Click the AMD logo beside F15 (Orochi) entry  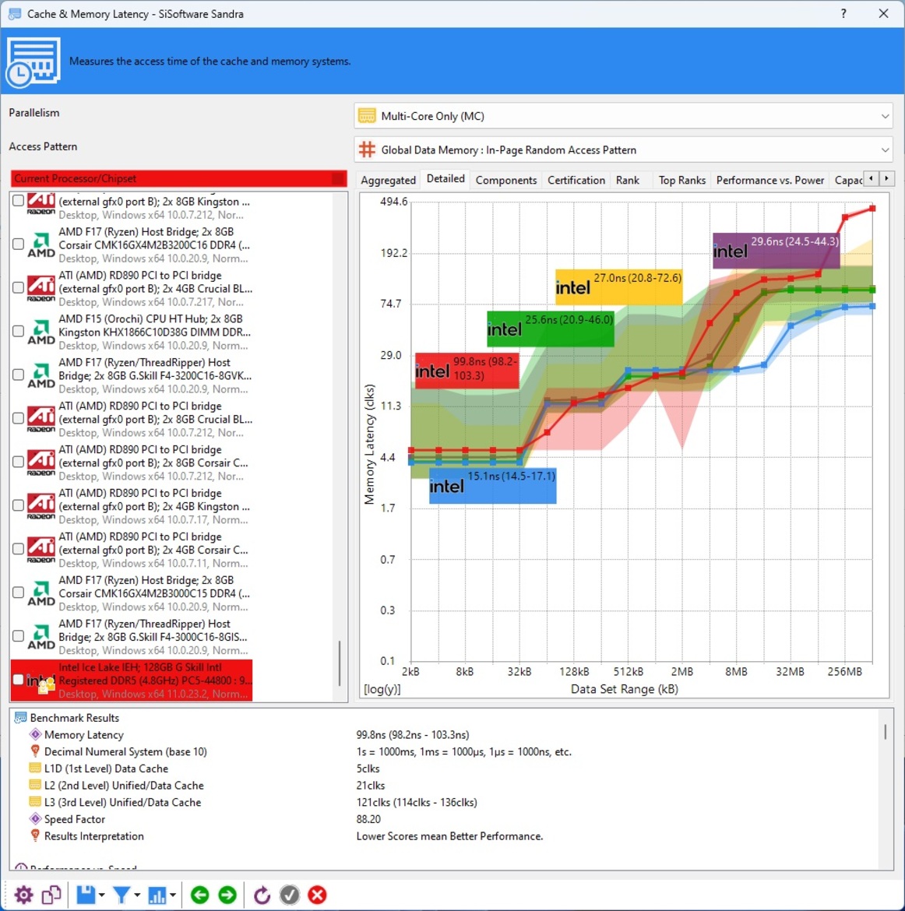point(41,331)
